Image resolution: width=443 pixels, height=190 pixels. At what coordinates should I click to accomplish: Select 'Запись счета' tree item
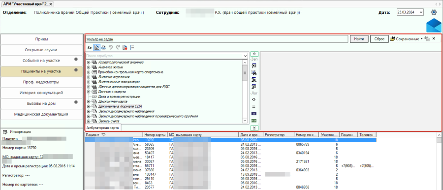(x=109, y=121)
